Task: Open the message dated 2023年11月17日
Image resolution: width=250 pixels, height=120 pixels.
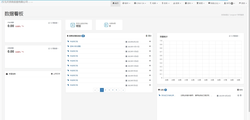Action: tap(76, 46)
